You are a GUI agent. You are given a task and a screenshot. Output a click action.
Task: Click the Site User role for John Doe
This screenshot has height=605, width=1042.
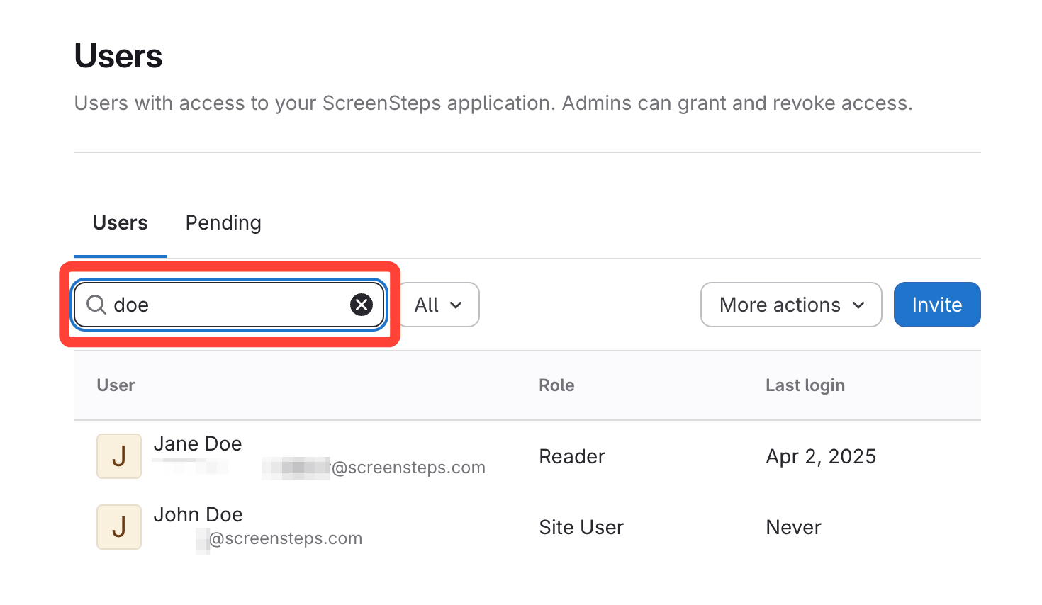click(581, 527)
